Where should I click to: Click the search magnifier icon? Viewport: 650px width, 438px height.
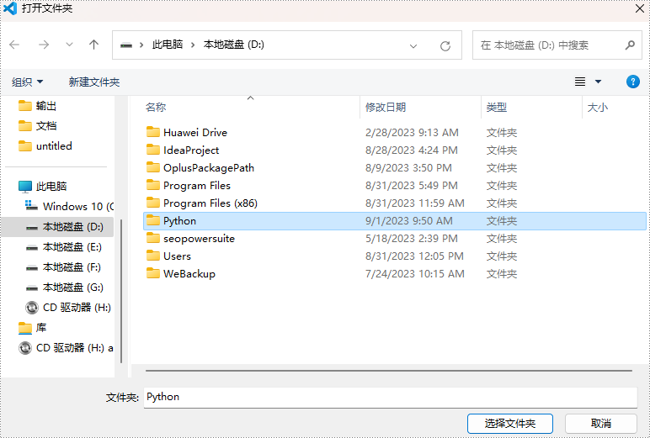[630, 45]
